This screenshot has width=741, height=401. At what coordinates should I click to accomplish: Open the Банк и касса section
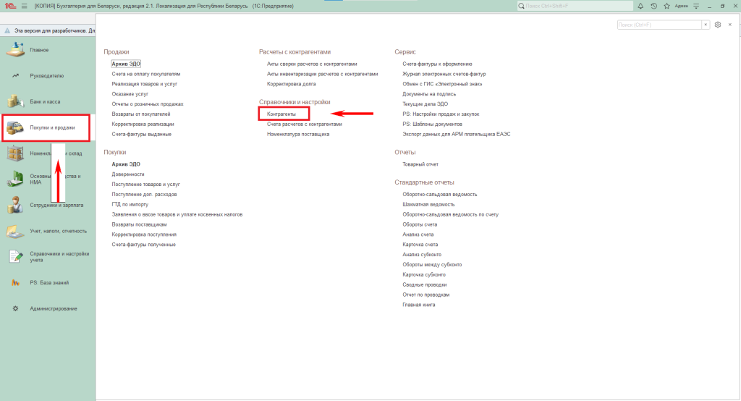[x=45, y=101]
